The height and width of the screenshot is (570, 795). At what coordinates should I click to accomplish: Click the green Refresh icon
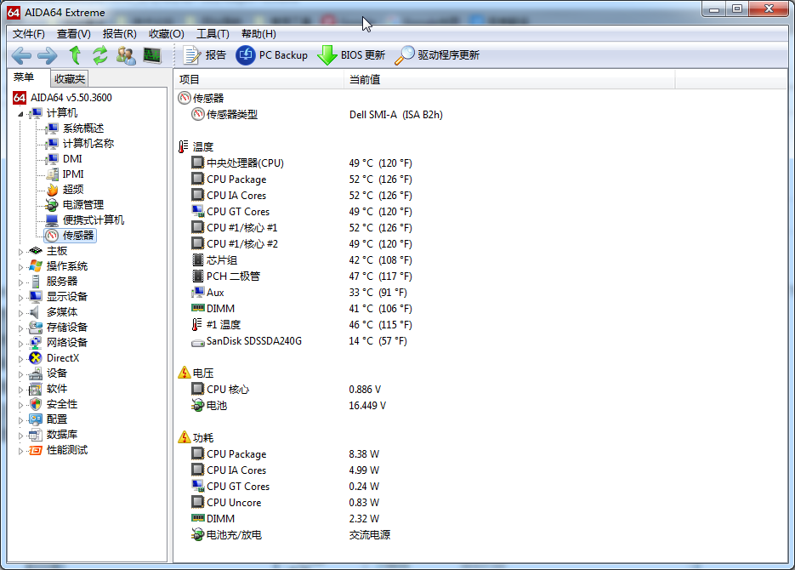coord(99,54)
